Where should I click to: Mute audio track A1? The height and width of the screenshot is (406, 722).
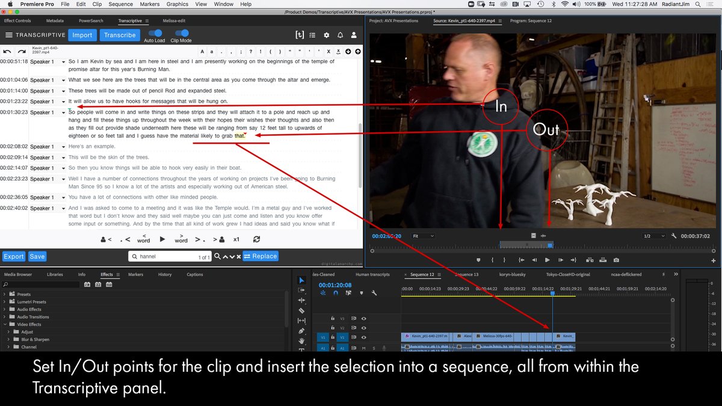click(x=365, y=348)
